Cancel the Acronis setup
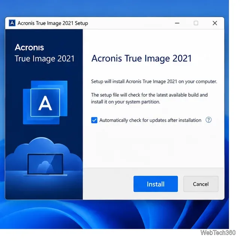This screenshot has width=241, height=241. point(201,184)
